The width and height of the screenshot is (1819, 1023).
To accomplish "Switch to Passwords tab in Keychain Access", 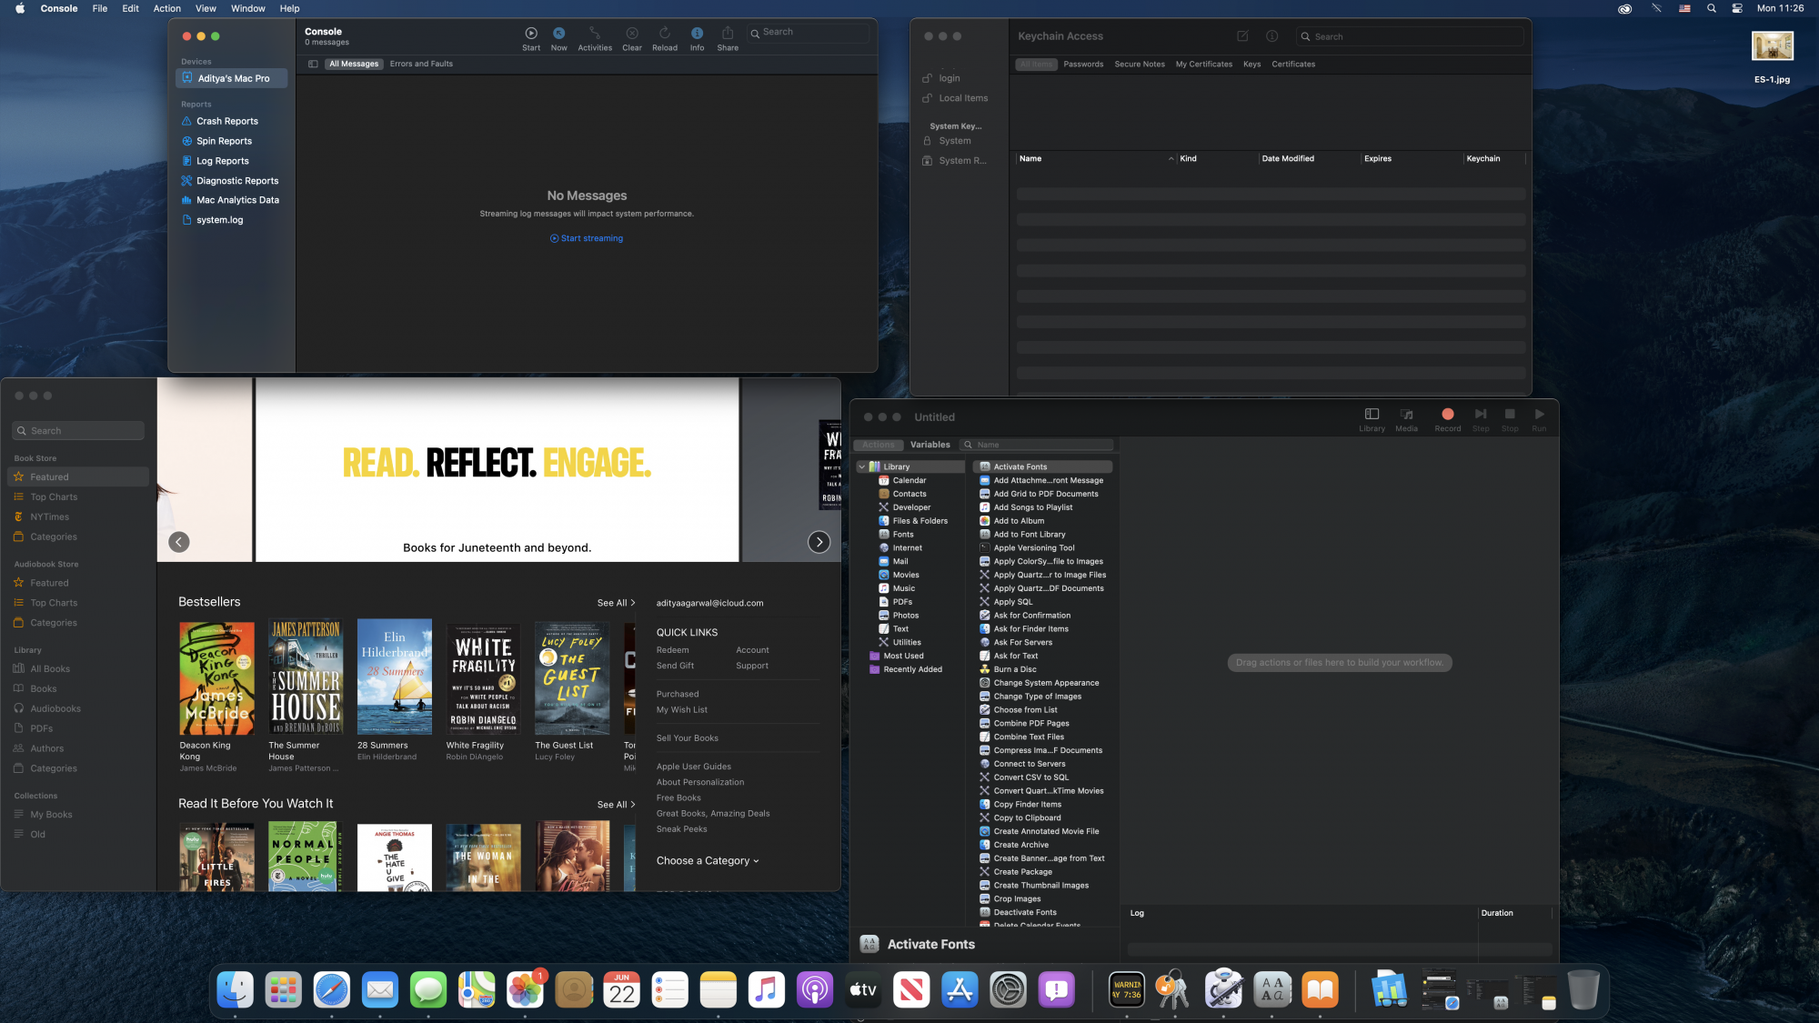I will click(1083, 65).
